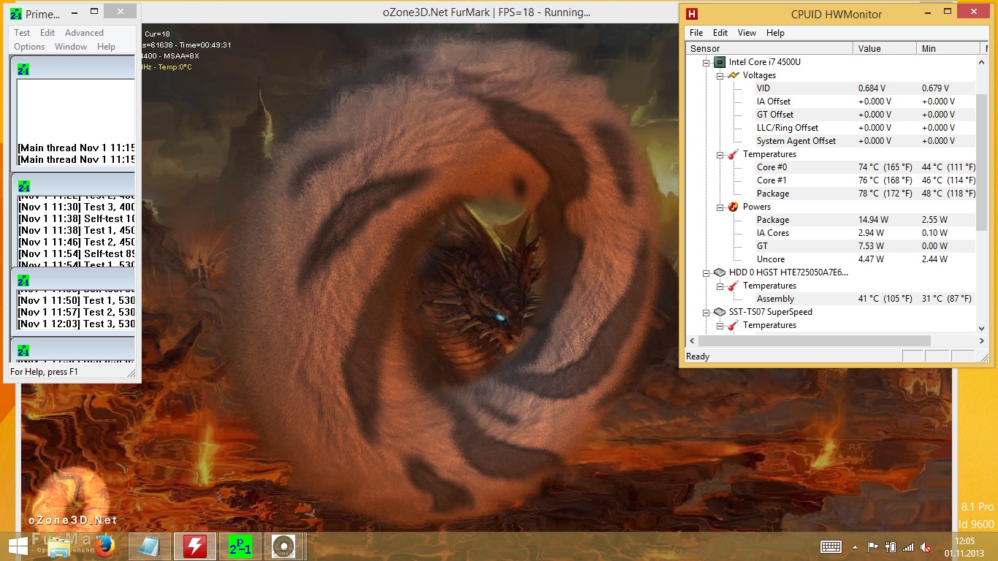Open HWMonitor Edit menu
Screen dimensions: 998x561
pyautogui.click(x=720, y=33)
